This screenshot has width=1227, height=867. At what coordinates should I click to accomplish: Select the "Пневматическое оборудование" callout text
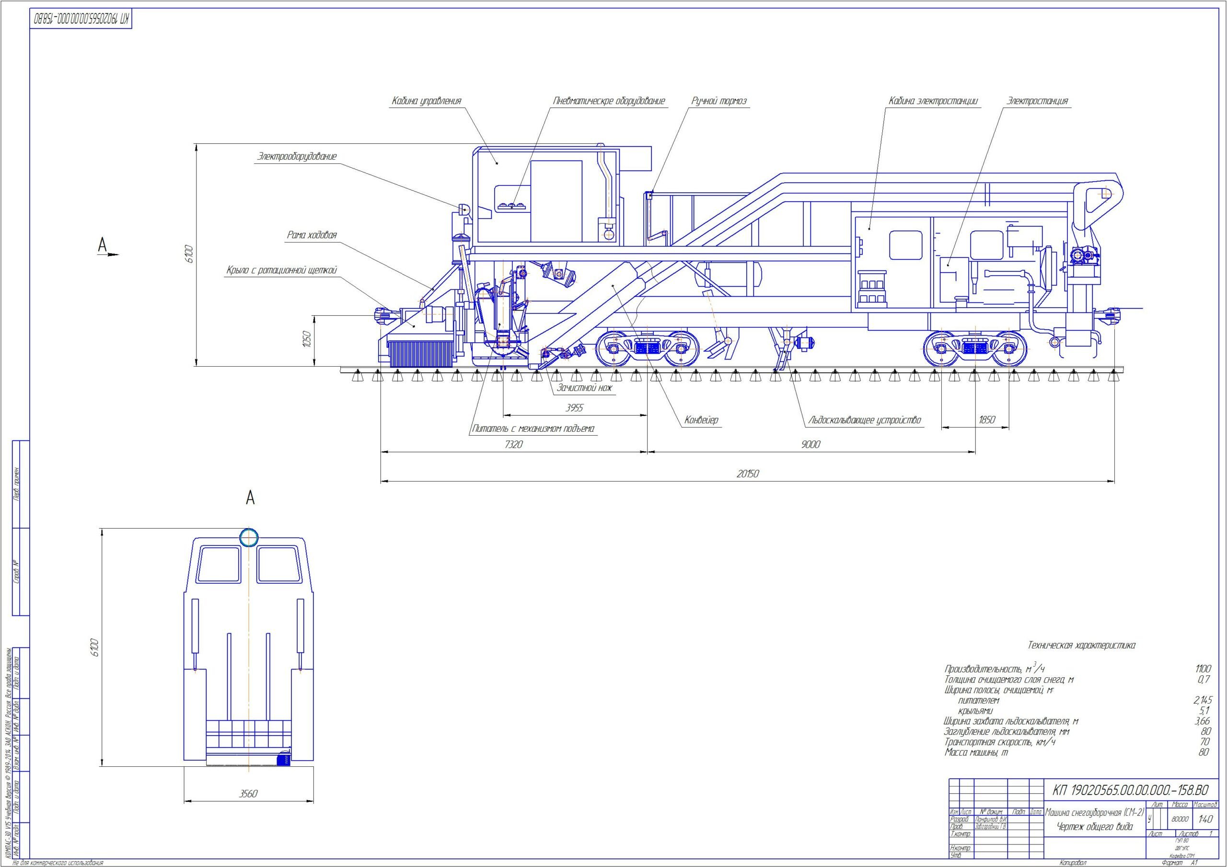click(609, 101)
